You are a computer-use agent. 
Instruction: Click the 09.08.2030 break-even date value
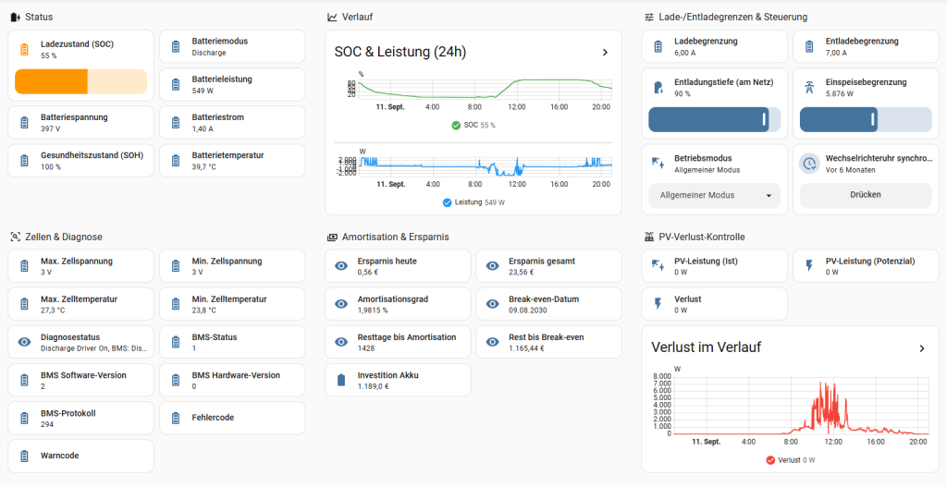pos(527,310)
